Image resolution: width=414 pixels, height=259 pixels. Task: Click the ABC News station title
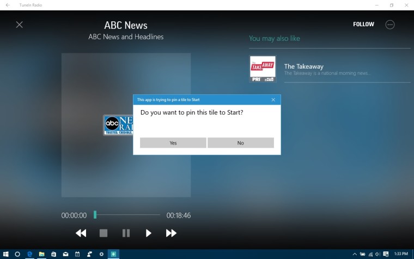126,26
